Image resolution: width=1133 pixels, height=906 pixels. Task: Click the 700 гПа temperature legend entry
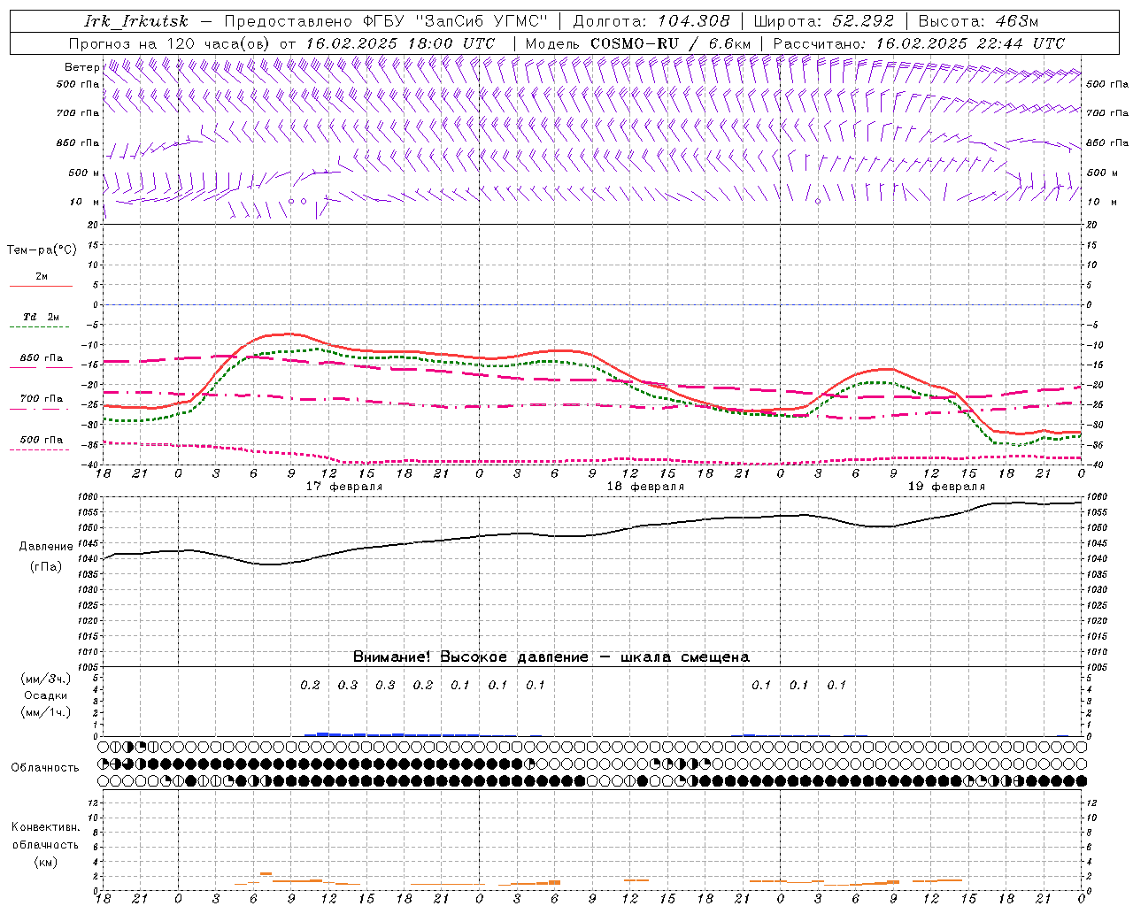click(x=42, y=399)
